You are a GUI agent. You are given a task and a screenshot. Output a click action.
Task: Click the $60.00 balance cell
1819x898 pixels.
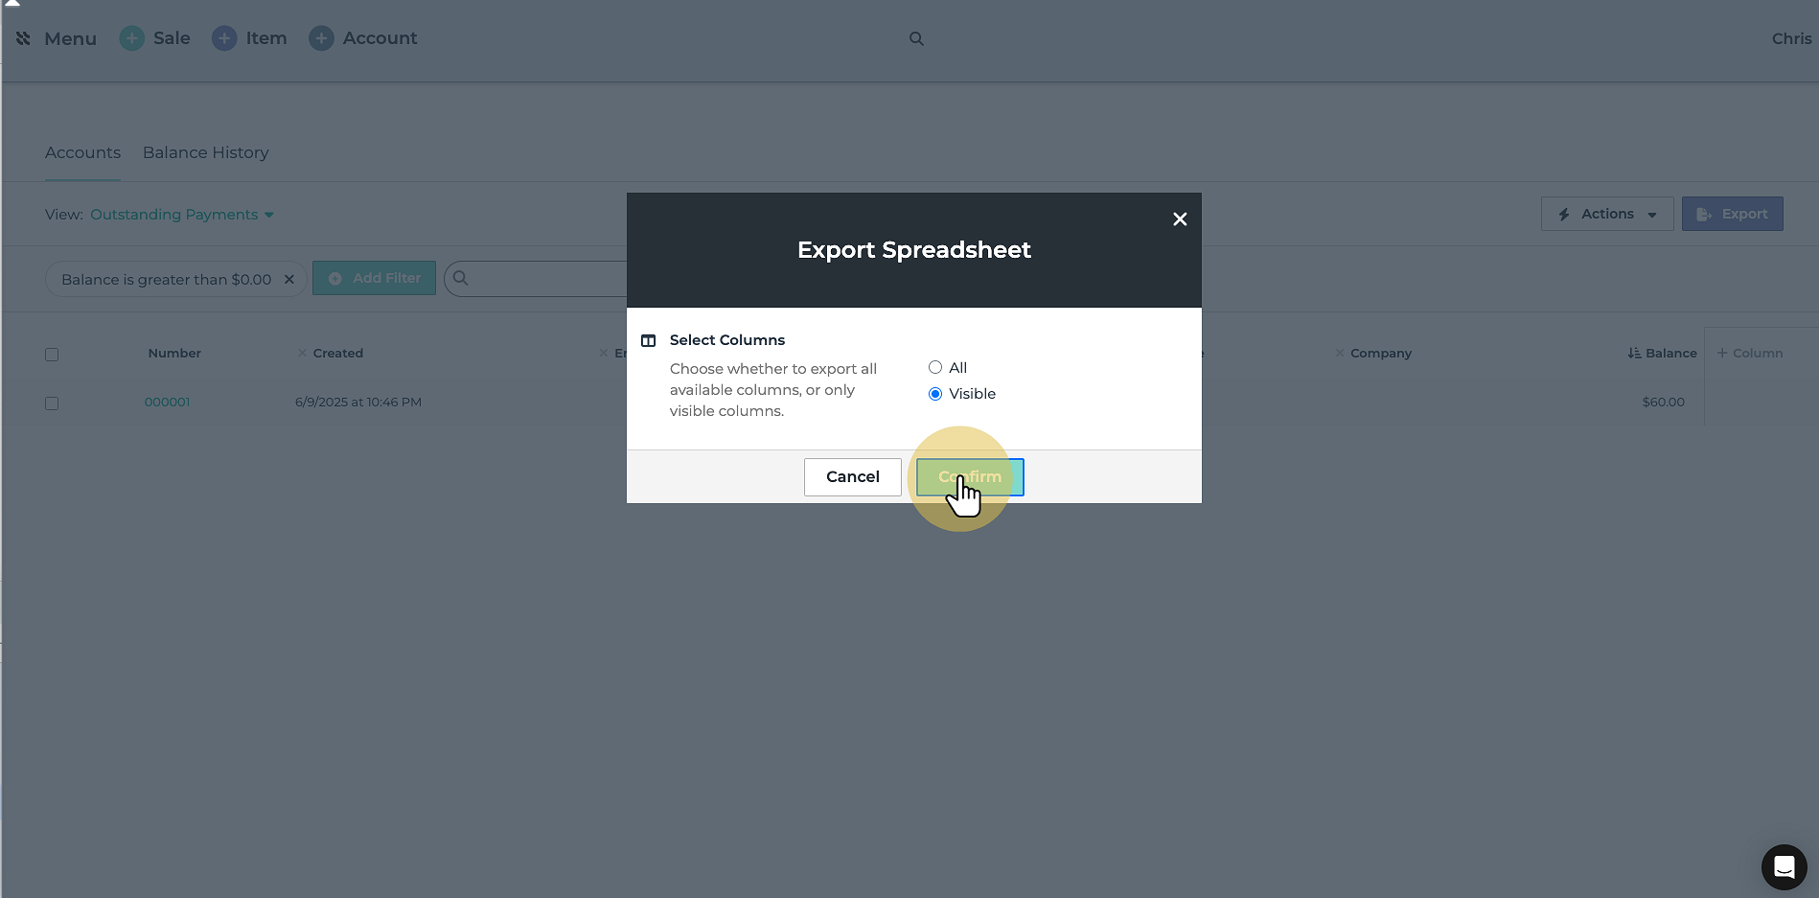pyautogui.click(x=1663, y=403)
